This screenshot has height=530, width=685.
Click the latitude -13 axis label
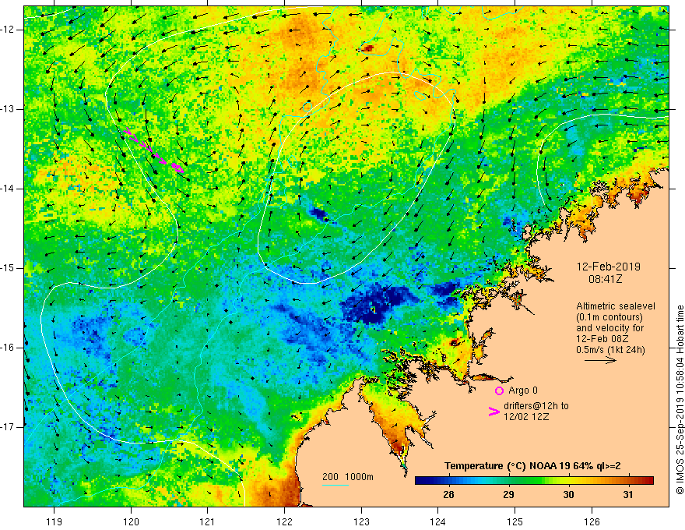9,109
